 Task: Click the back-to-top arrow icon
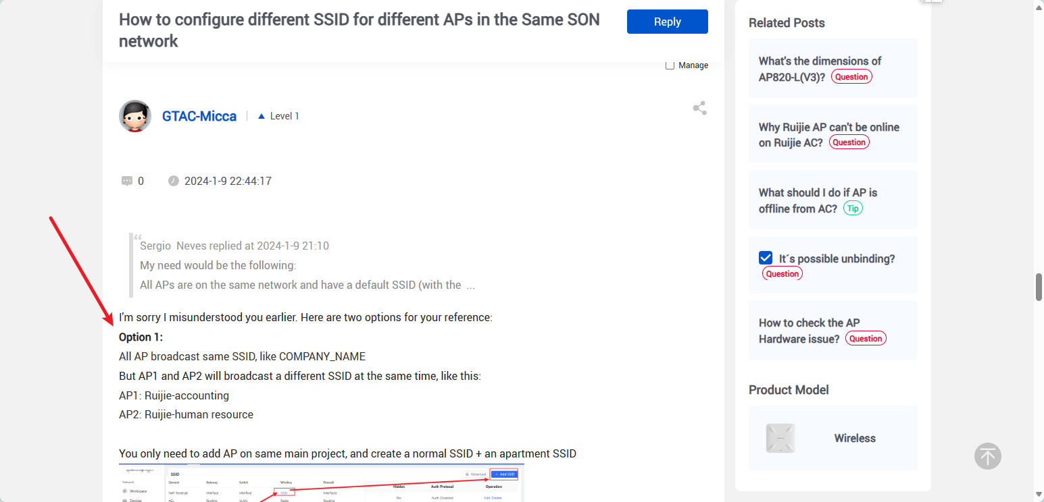tap(988, 456)
